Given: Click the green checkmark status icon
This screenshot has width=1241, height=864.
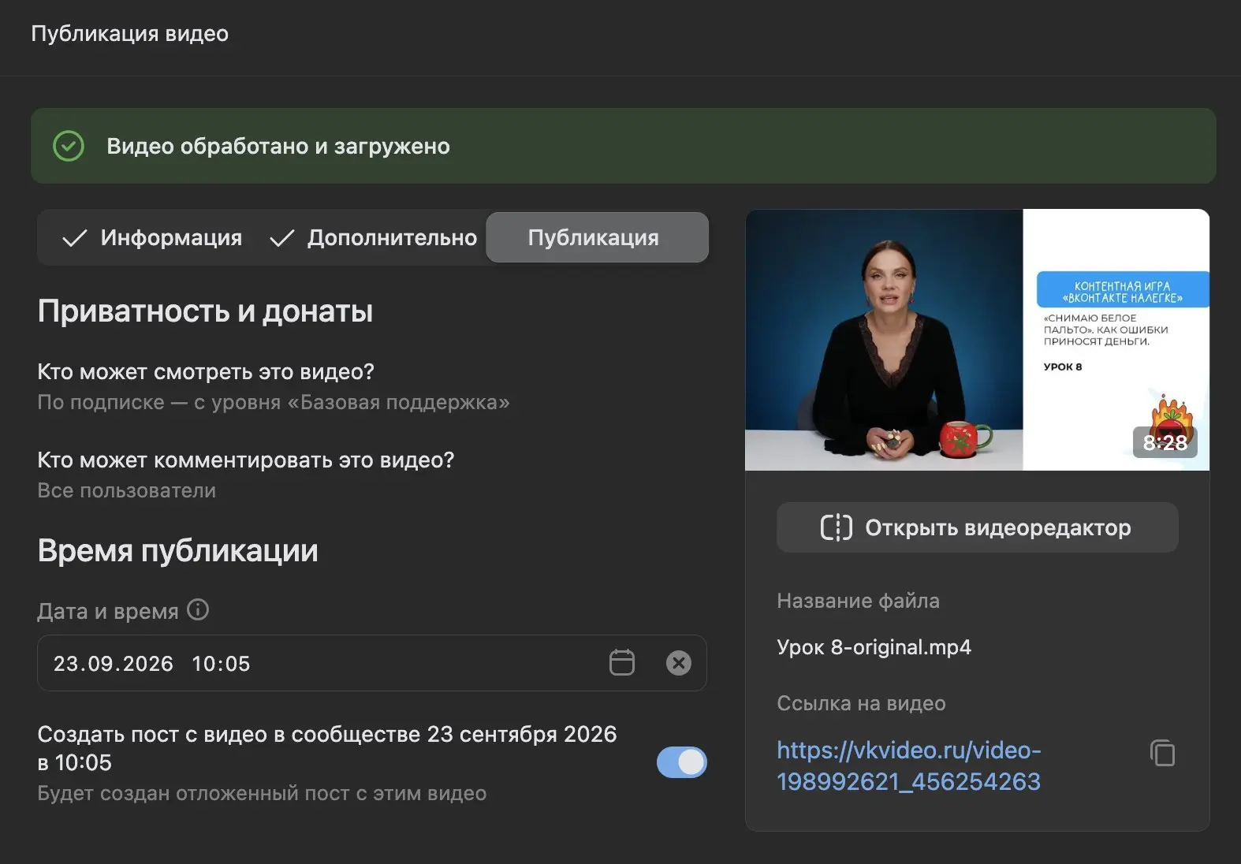Looking at the screenshot, I should [x=69, y=146].
